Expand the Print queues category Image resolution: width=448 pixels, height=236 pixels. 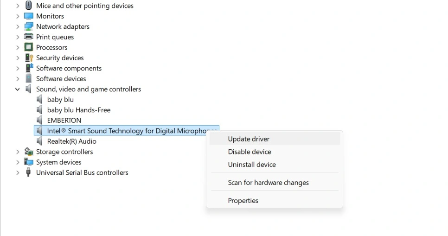click(18, 37)
